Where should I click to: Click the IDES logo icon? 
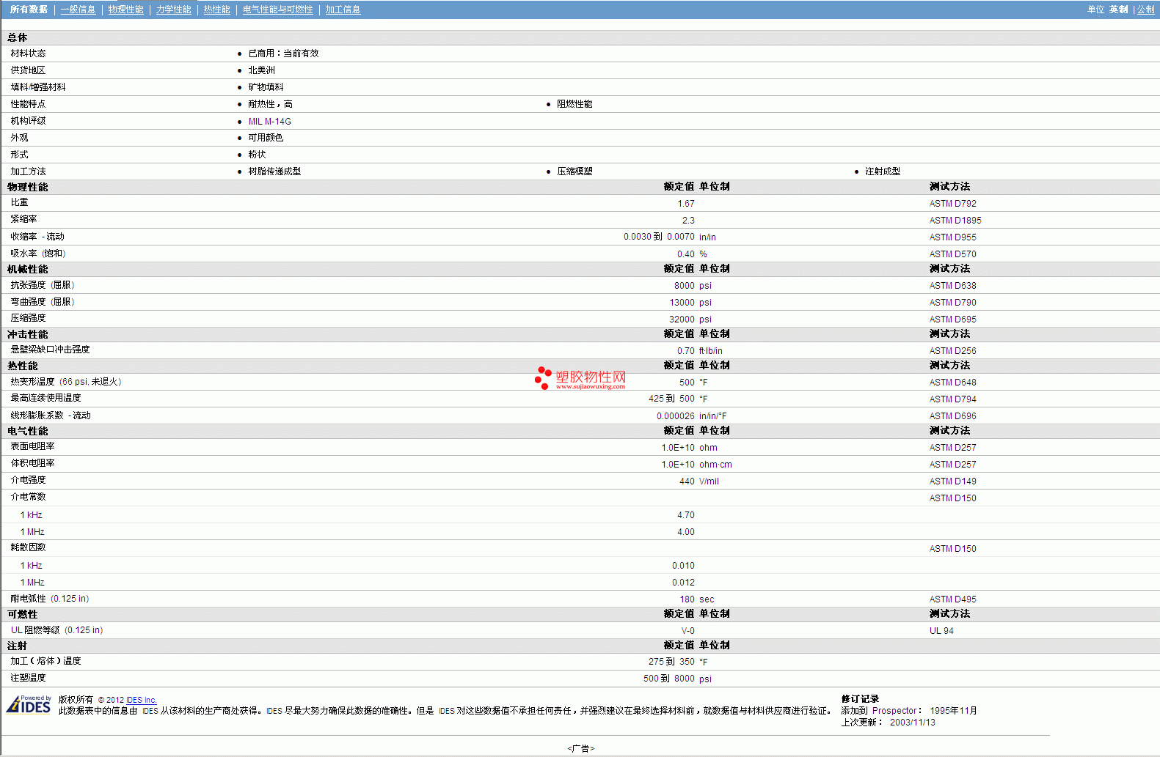29,705
